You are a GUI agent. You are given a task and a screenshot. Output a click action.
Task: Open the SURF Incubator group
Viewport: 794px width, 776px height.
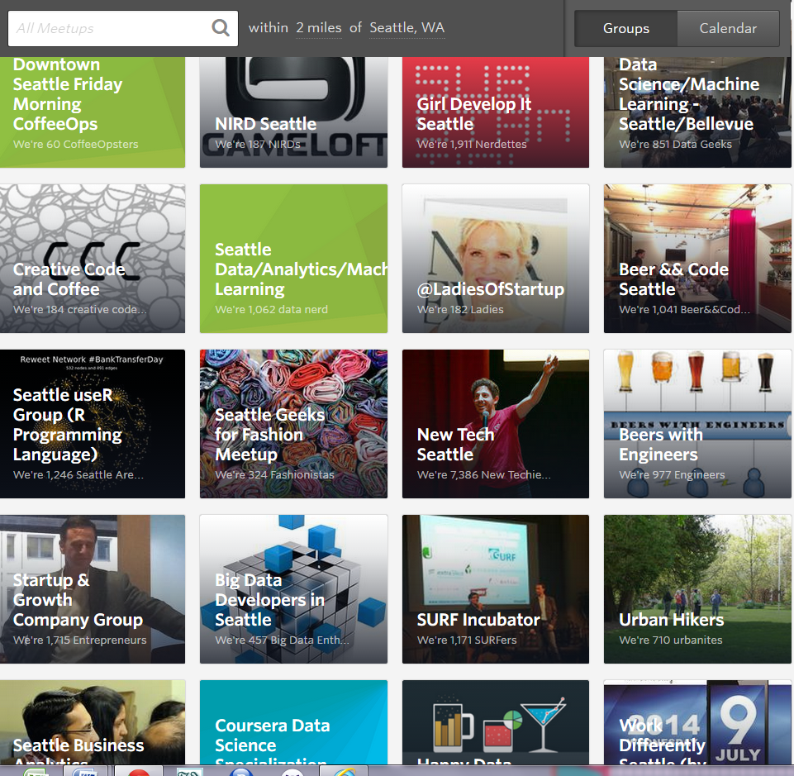495,589
